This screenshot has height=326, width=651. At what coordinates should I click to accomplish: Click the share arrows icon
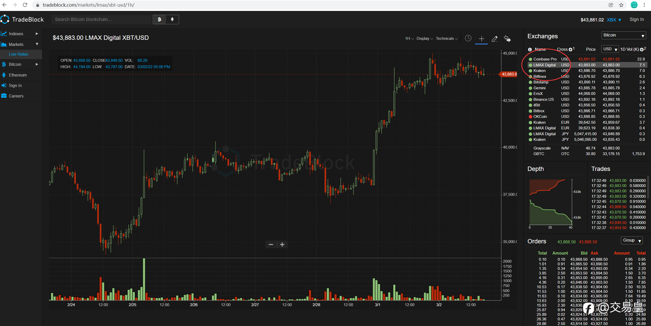(x=507, y=39)
